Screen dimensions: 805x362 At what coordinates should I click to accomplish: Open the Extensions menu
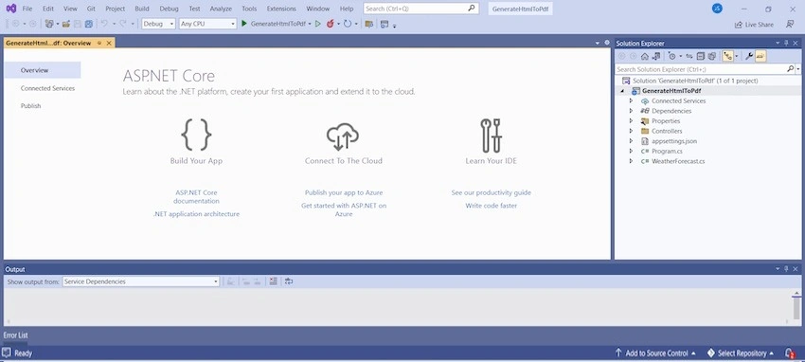(x=281, y=9)
